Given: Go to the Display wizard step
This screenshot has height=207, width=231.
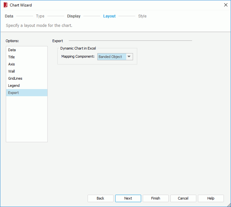Looking at the screenshot, I should (74, 16).
